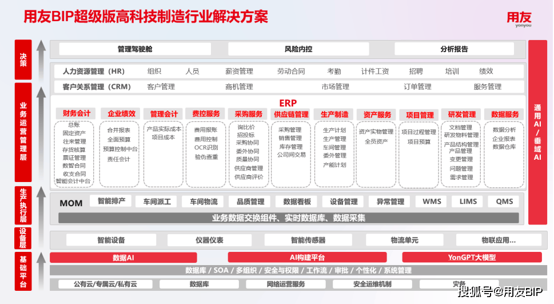Viewport: 554px width, 304px height.
Task: Select 商机管理 in the CRM row
Action: (x=239, y=86)
